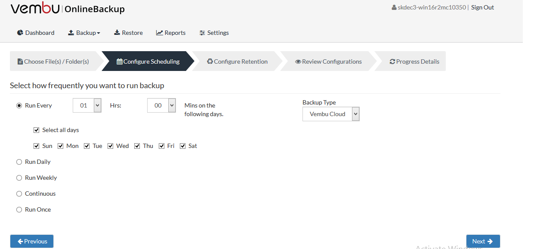Click the Previous button

[x=32, y=241]
